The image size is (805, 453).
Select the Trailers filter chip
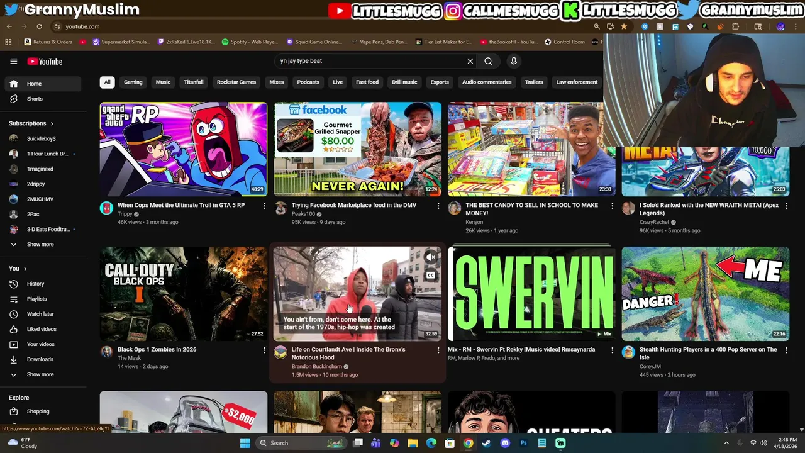tap(534, 82)
